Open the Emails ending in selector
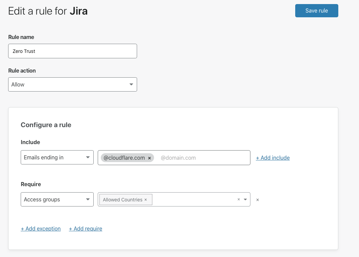 tap(57, 157)
